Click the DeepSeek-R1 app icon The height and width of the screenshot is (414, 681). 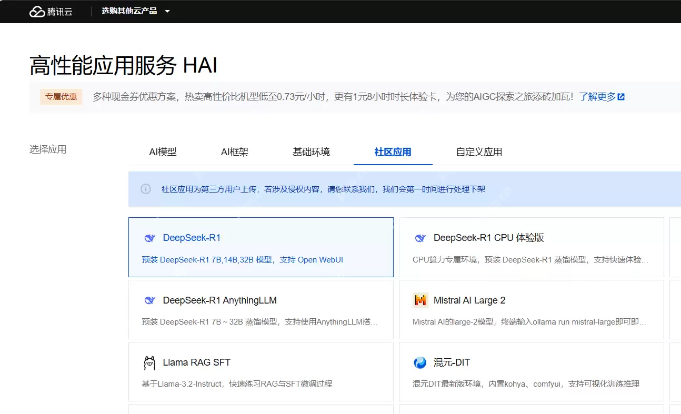tap(150, 238)
